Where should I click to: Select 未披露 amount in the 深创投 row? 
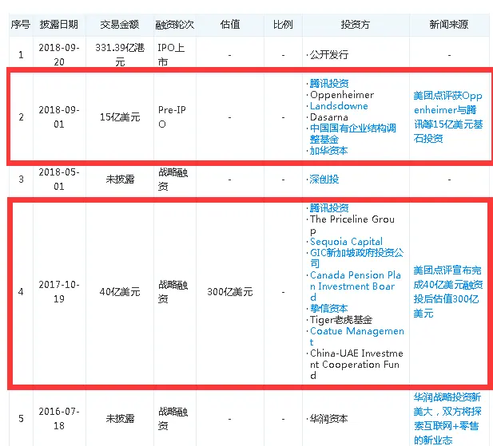click(120, 180)
